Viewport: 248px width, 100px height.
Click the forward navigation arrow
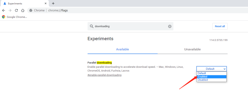10,10
